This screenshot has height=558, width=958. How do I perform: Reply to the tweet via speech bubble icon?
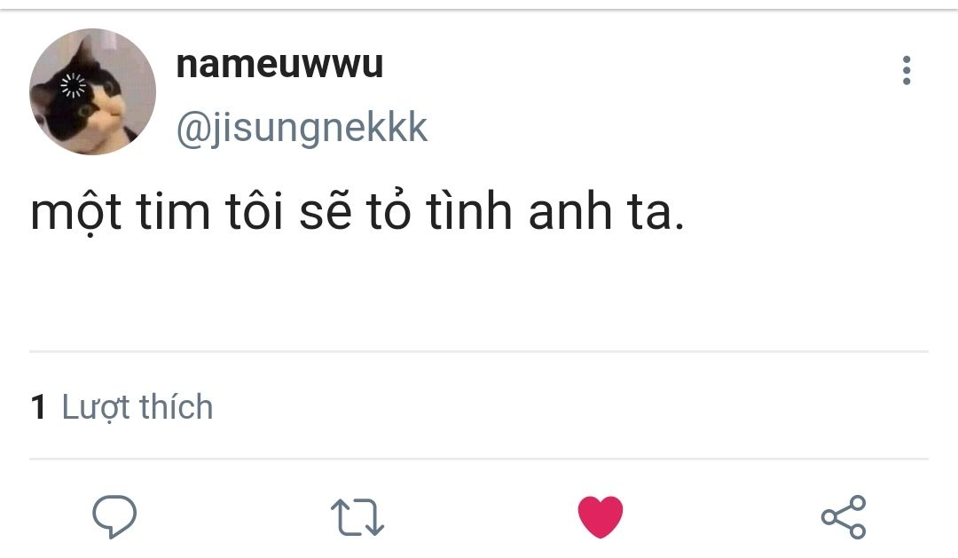click(x=114, y=515)
